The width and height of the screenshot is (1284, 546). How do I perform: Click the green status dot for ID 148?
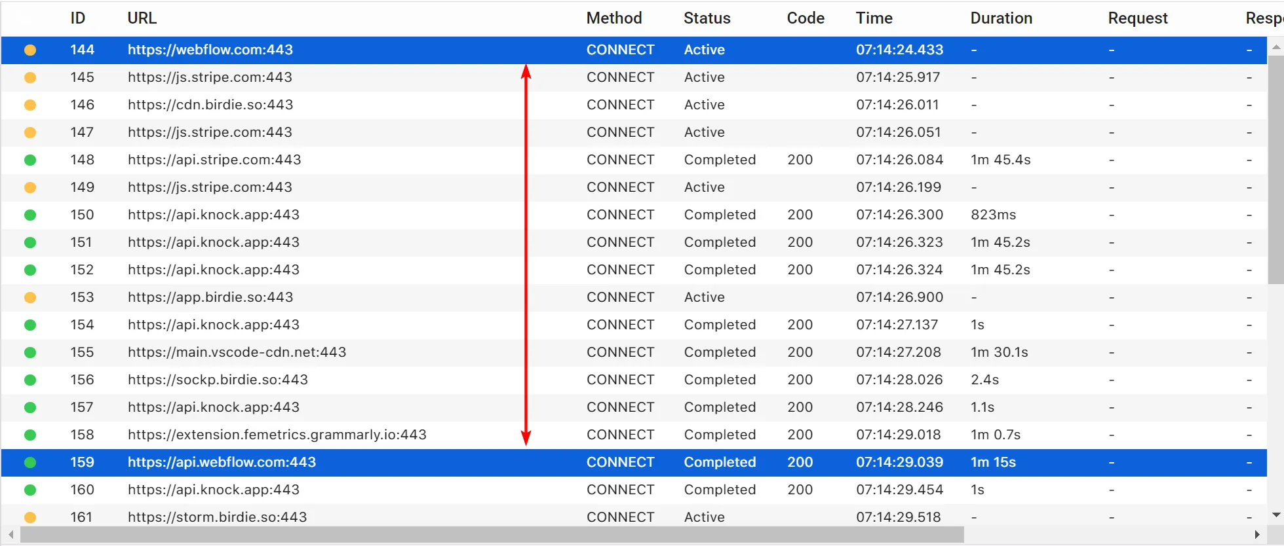click(x=30, y=160)
